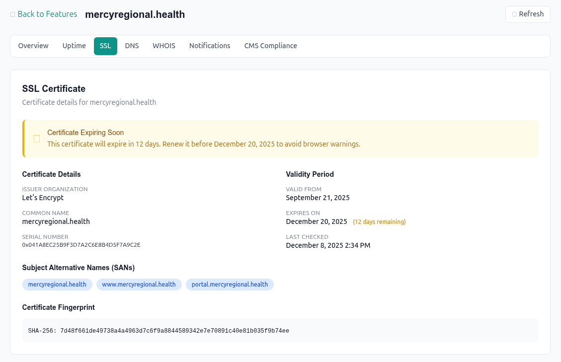Image resolution: width=561 pixels, height=362 pixels.
Task: Click the Certificate Expiring Soon heading
Action: [x=85, y=133]
